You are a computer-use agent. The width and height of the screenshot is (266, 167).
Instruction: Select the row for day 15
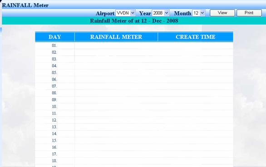(x=134, y=140)
